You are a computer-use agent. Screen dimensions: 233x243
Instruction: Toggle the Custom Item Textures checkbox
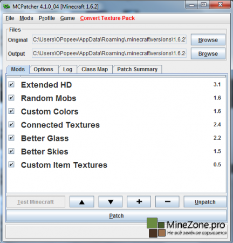tap(11, 165)
